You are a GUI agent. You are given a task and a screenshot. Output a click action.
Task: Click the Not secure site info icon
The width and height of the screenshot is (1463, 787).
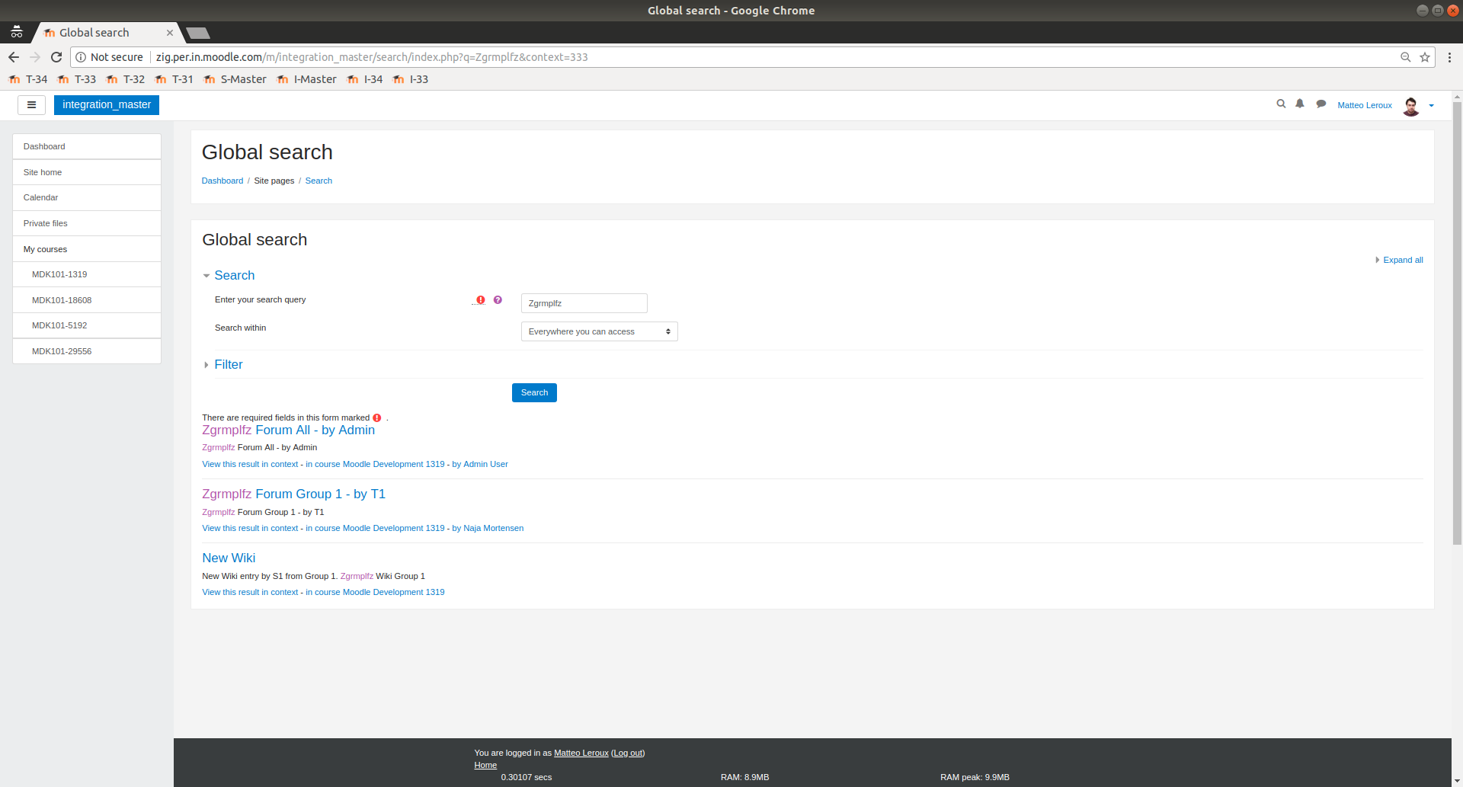pyautogui.click(x=81, y=57)
